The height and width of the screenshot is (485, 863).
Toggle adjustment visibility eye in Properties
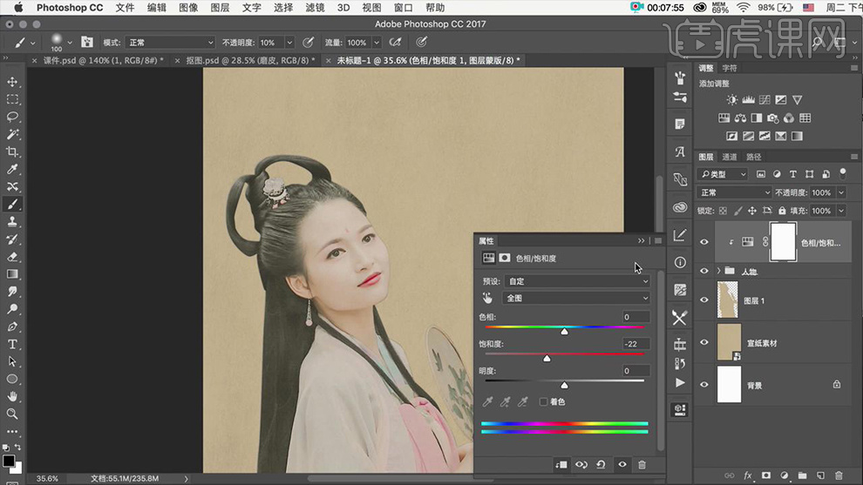click(x=622, y=465)
